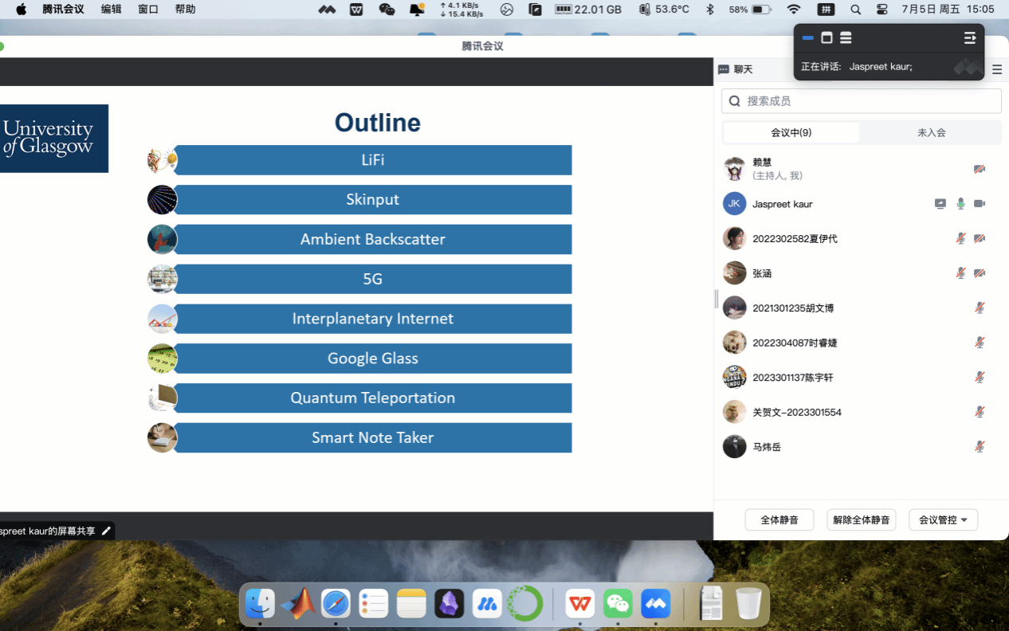Open the chat (聊天) panel icon
Viewport: 1009px width, 631px height.
(x=724, y=70)
